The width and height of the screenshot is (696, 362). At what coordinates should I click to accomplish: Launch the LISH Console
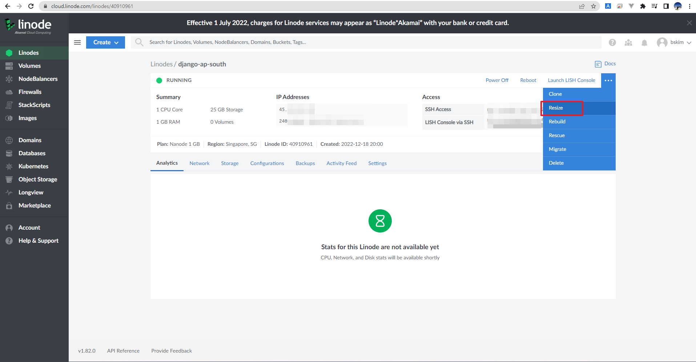[571, 81]
